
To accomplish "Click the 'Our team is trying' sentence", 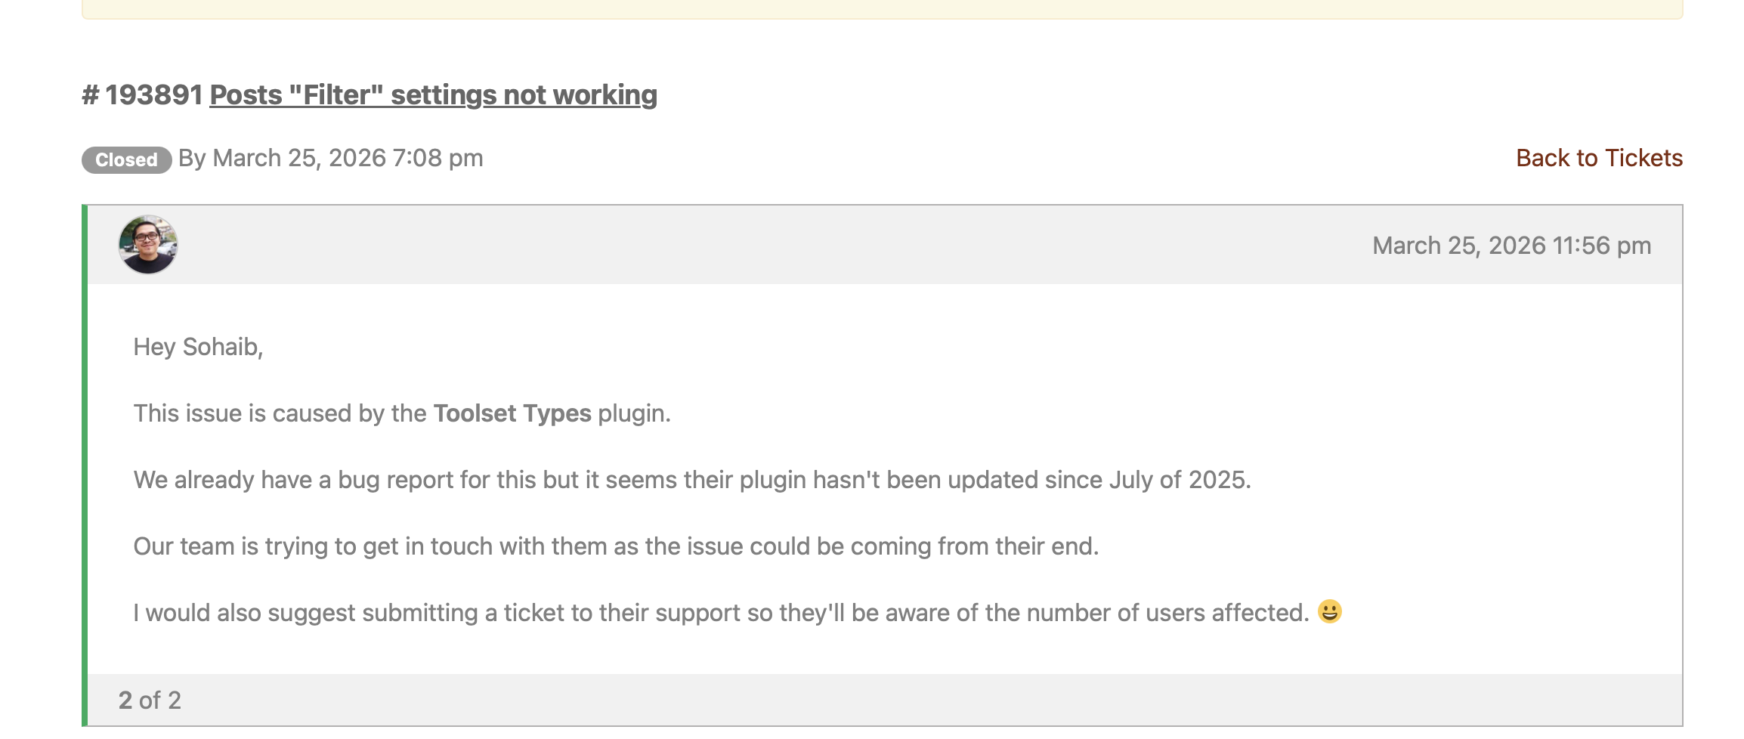I will (616, 546).
